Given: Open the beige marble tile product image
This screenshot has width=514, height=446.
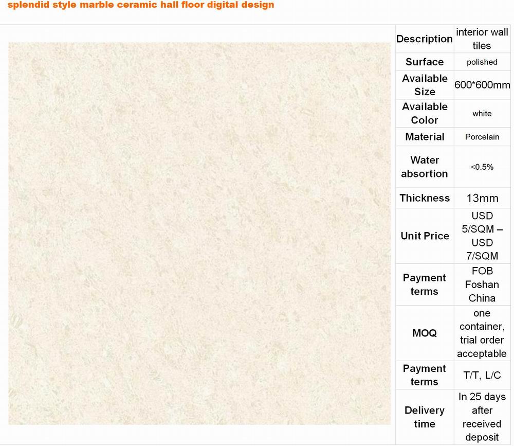Looking at the screenshot, I should 199,233.
